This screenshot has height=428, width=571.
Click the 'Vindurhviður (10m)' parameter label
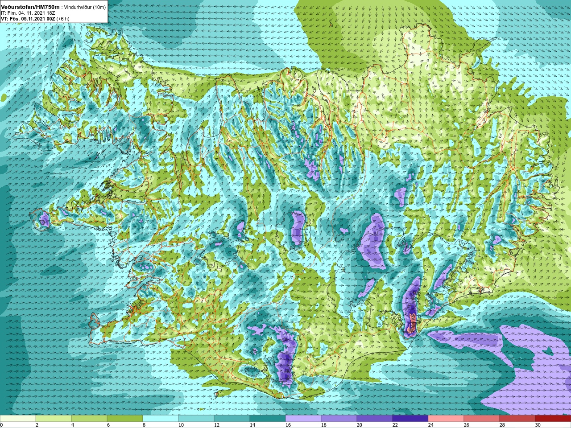85,8
